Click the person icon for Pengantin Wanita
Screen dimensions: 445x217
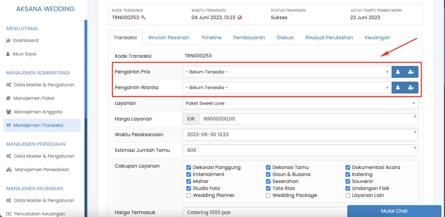coord(398,88)
